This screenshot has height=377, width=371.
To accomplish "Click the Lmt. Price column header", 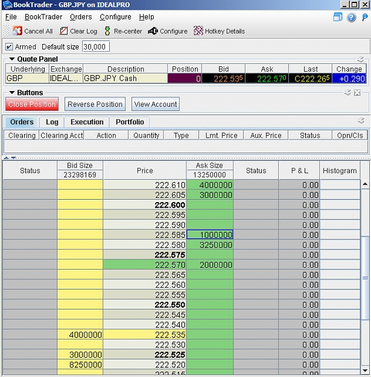I will click(x=221, y=135).
